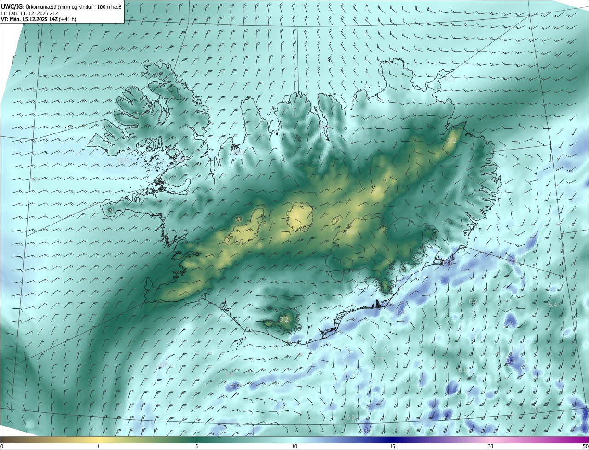Image resolution: width=589 pixels, height=450 pixels.
Task: Click the 5.6 value over the Westfjords
Action: [140, 115]
